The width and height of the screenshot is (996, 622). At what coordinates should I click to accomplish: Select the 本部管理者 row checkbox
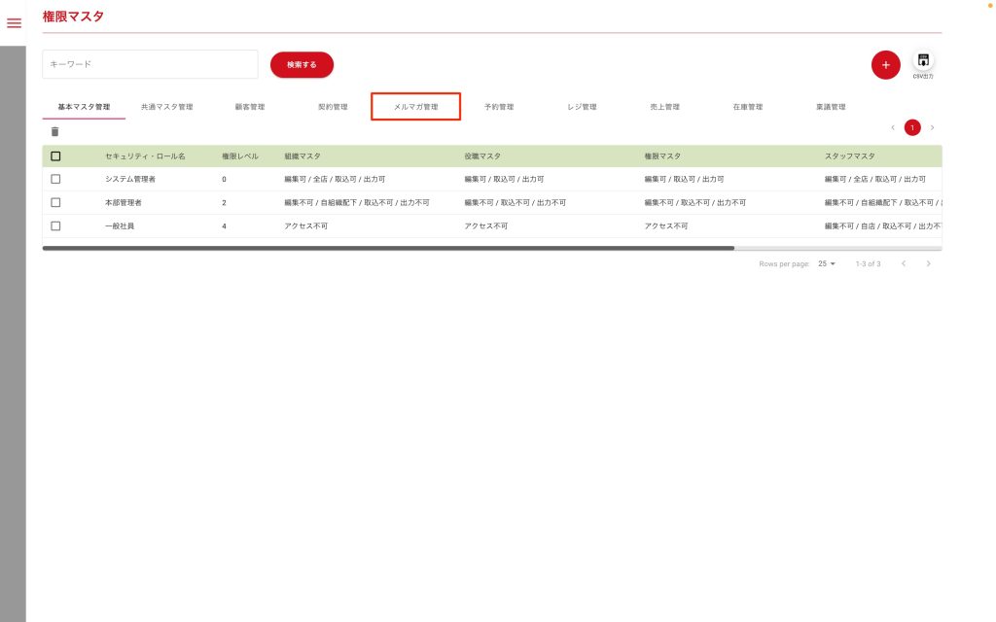[55, 202]
